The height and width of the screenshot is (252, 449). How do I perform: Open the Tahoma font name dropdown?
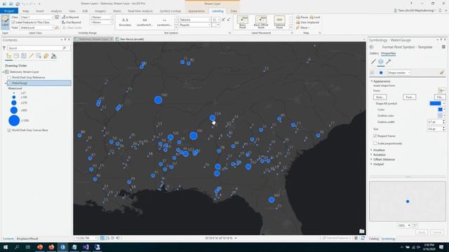tap(195, 20)
